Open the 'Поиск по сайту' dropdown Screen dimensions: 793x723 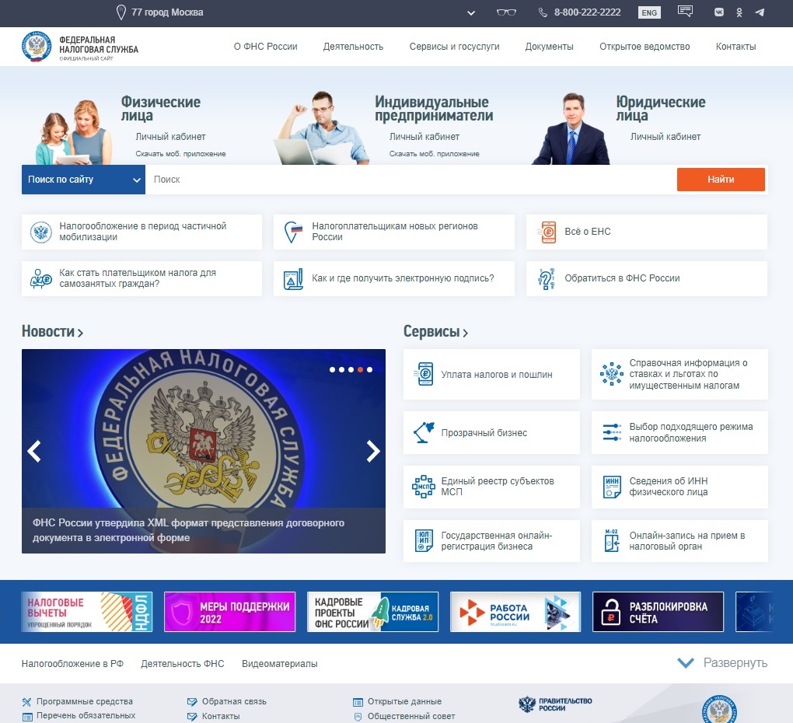point(83,180)
